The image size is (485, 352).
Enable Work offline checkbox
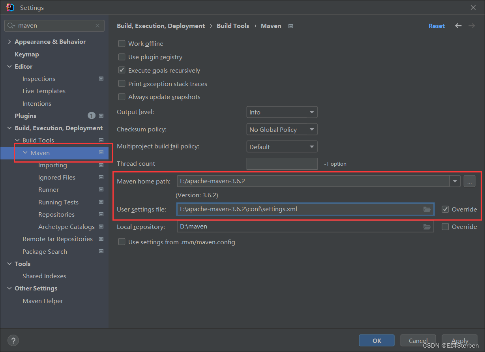tap(122, 43)
